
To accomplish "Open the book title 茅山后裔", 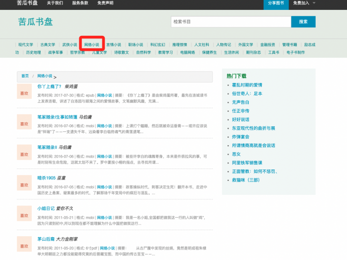I will coord(48,239).
